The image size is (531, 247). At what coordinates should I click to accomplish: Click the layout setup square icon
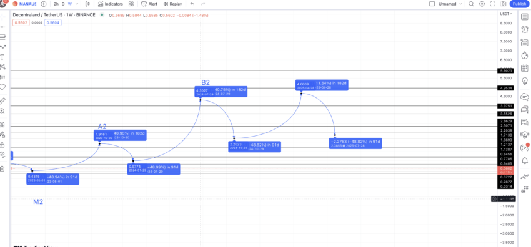[x=432, y=4]
